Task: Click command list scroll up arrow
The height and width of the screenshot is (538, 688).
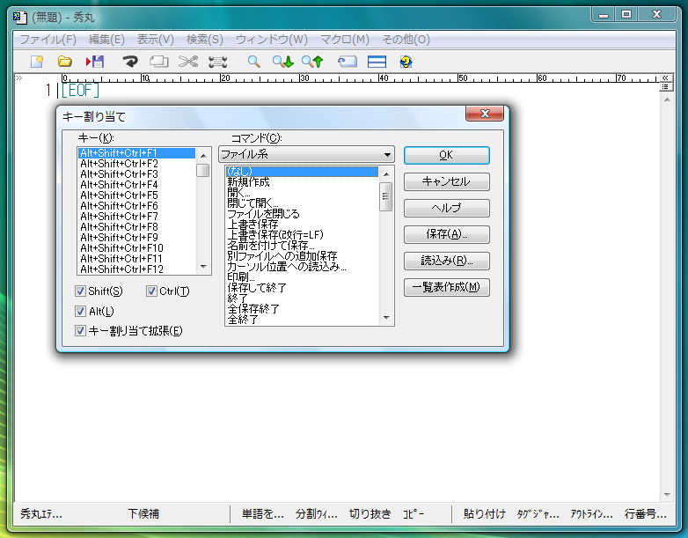Action: pos(386,174)
